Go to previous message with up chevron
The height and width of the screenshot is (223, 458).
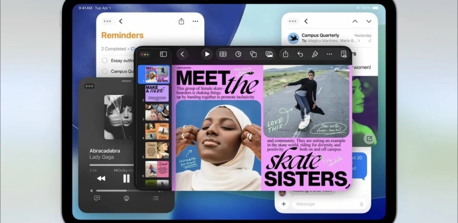[355, 21]
